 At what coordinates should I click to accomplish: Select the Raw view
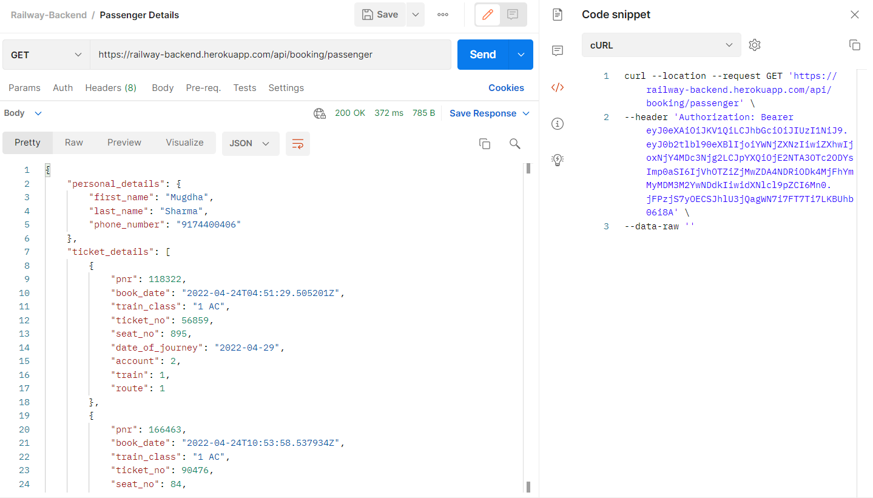(74, 143)
